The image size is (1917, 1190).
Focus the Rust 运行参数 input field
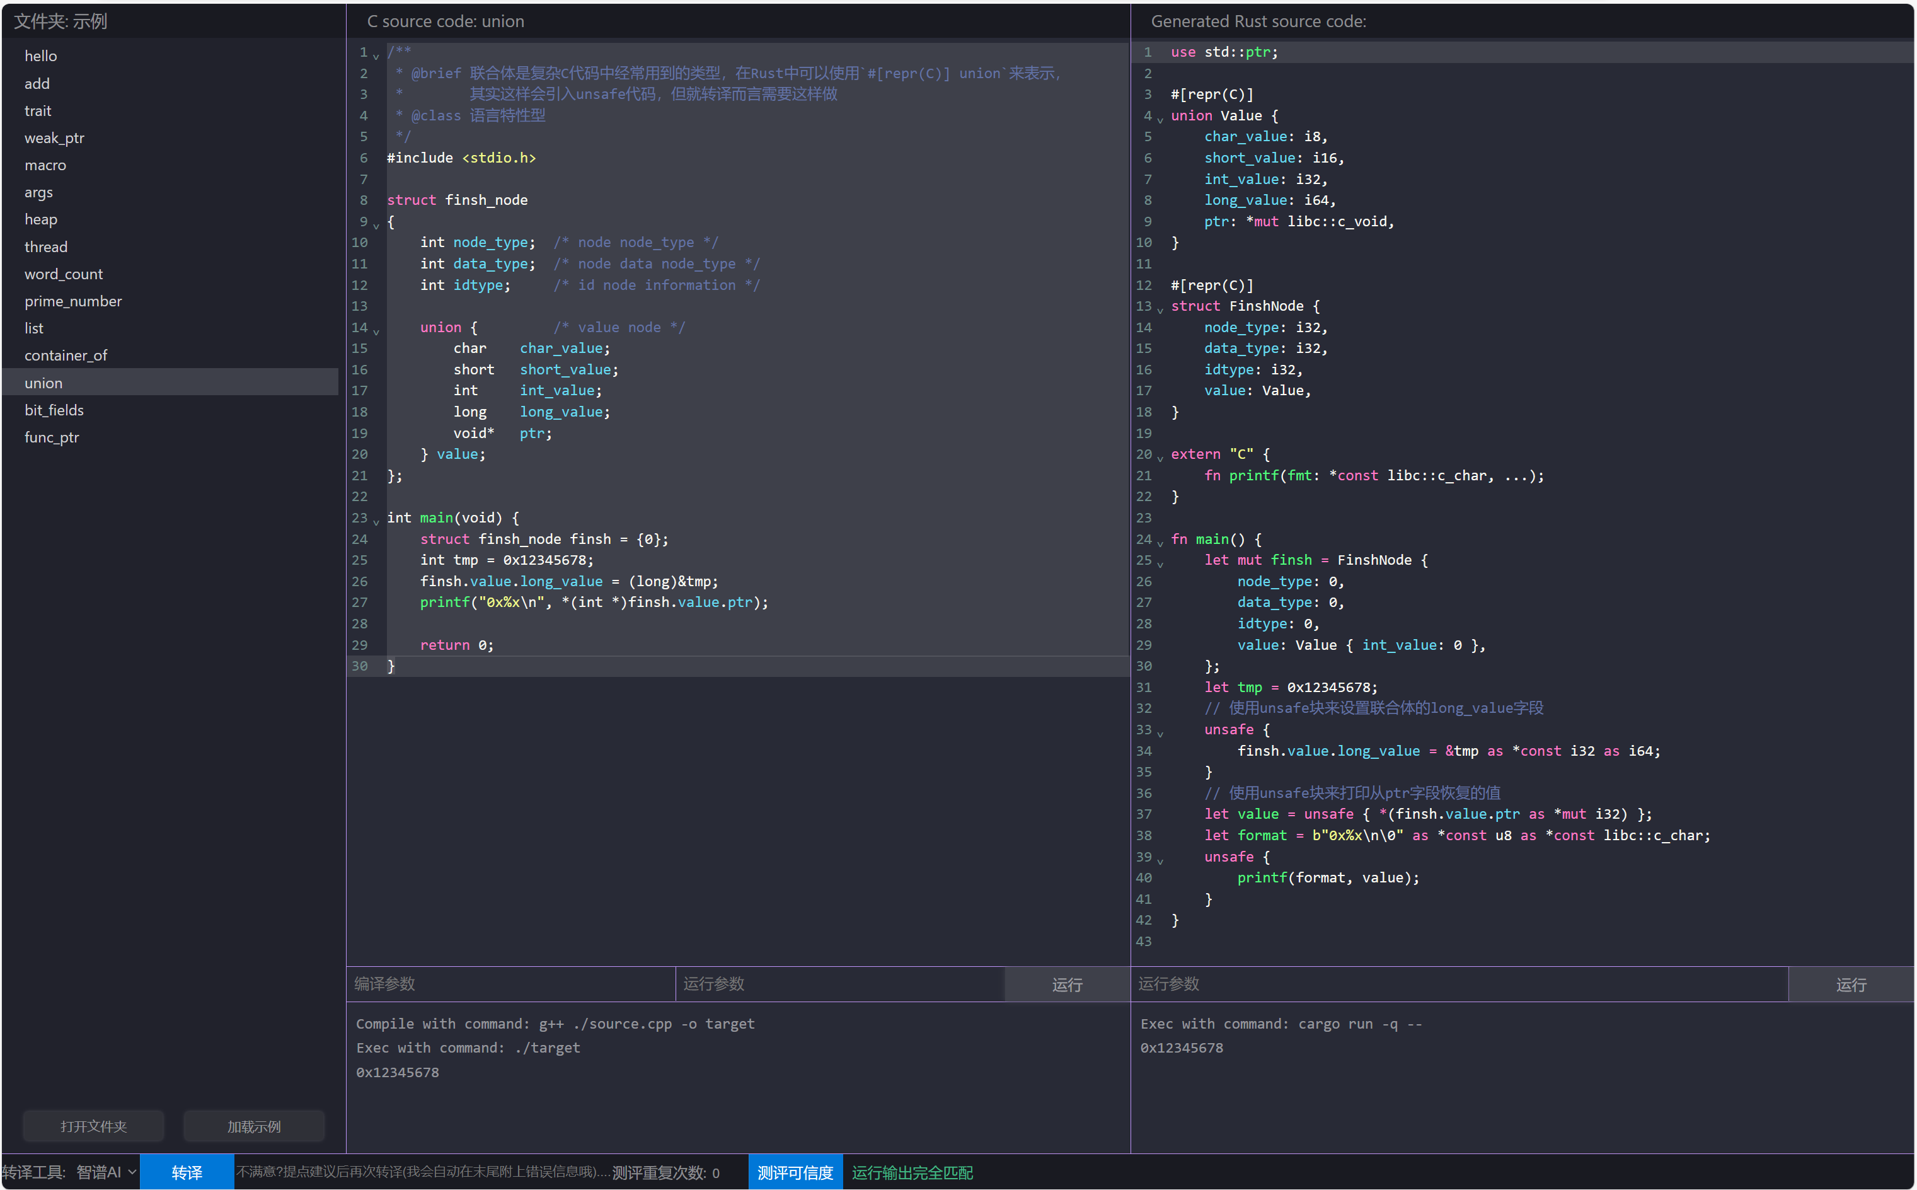tap(1459, 984)
